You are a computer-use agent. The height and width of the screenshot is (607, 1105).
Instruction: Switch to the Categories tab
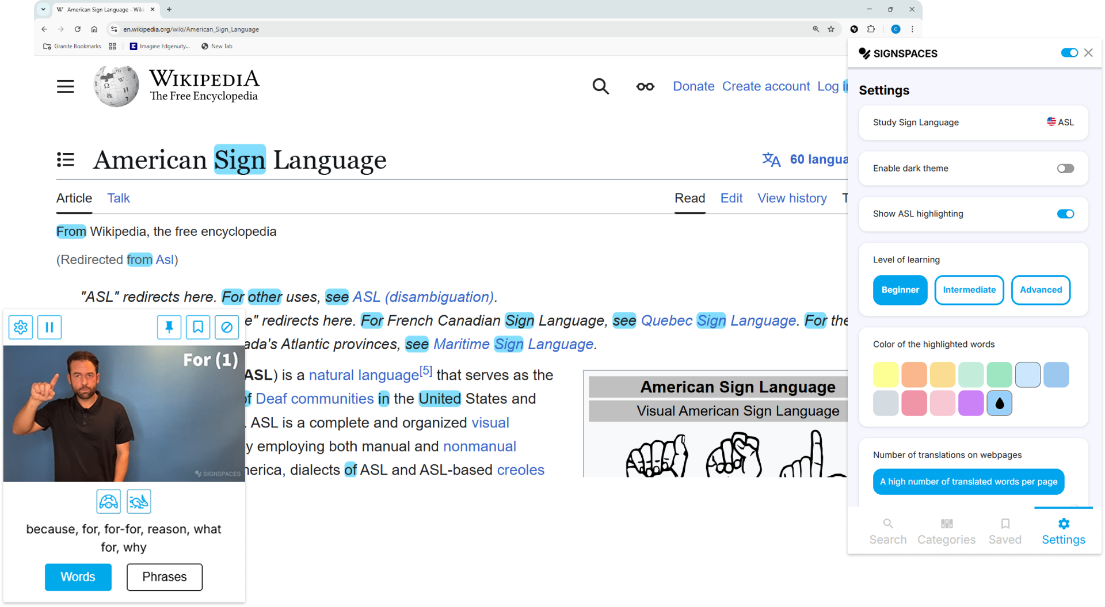click(946, 531)
